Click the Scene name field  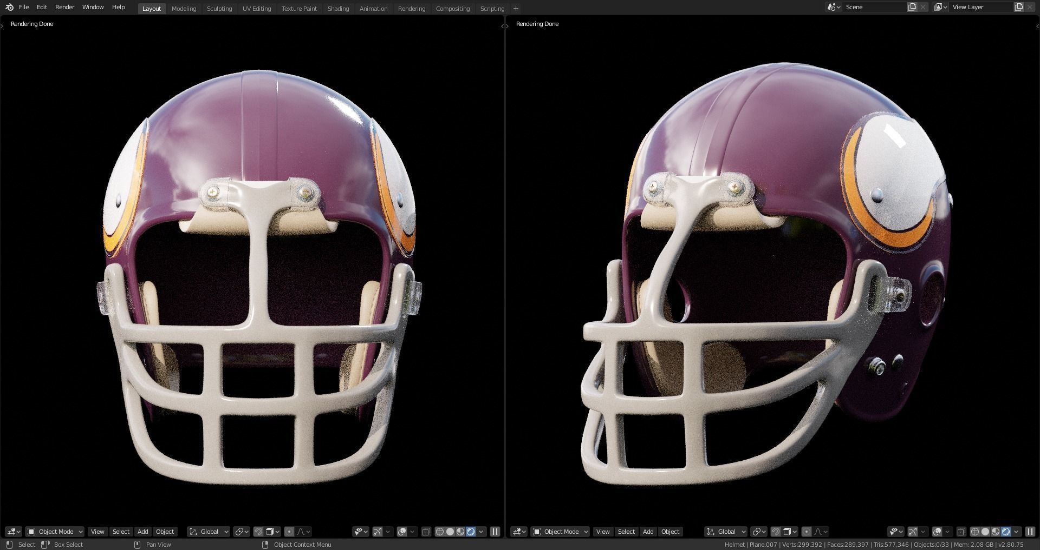point(874,7)
